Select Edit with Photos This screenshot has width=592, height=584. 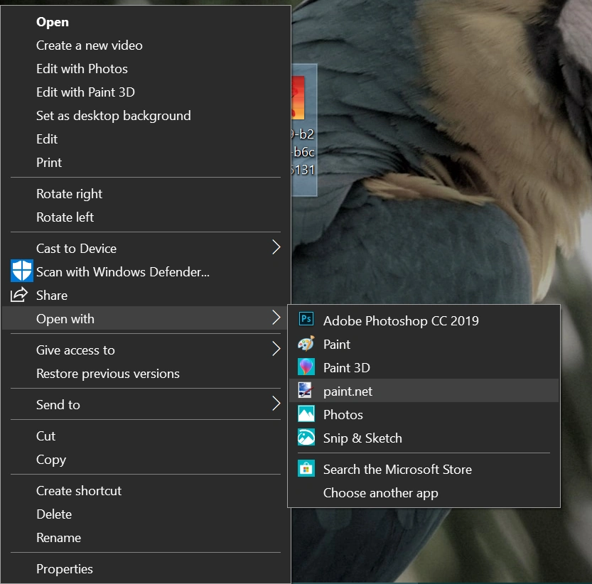click(146, 69)
